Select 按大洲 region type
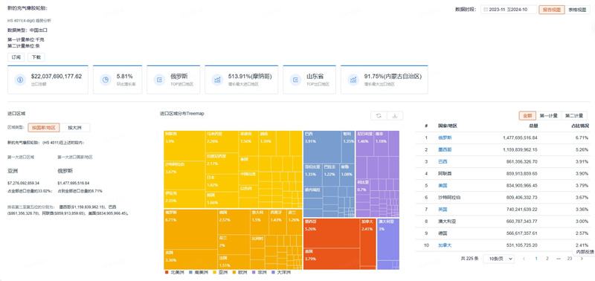 pos(74,128)
